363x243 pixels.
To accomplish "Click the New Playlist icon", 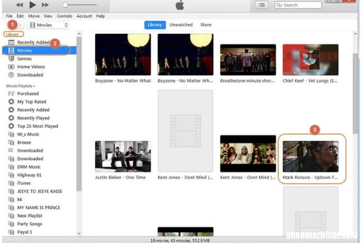I will coord(11,216).
